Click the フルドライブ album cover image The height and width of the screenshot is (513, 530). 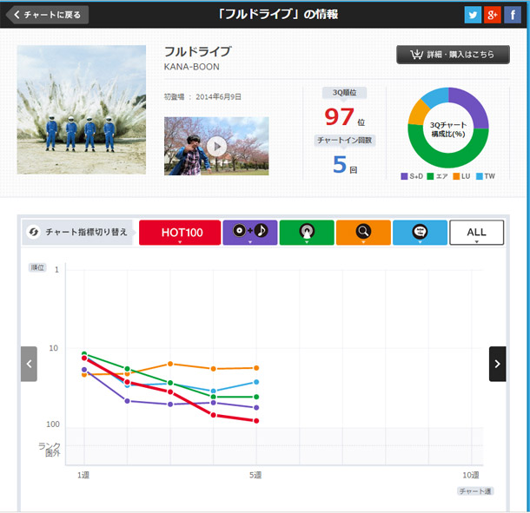click(x=82, y=110)
